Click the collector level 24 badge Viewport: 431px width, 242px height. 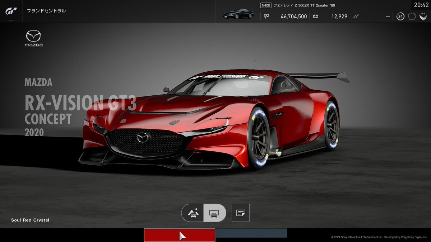click(400, 16)
